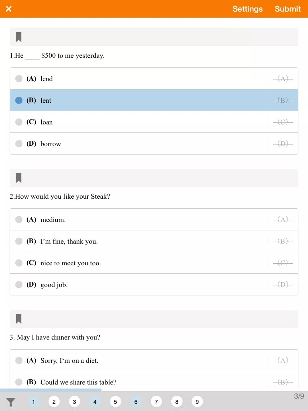Bookmark question 3 with the flag icon
Image resolution: width=308 pixels, height=411 pixels.
(18, 318)
